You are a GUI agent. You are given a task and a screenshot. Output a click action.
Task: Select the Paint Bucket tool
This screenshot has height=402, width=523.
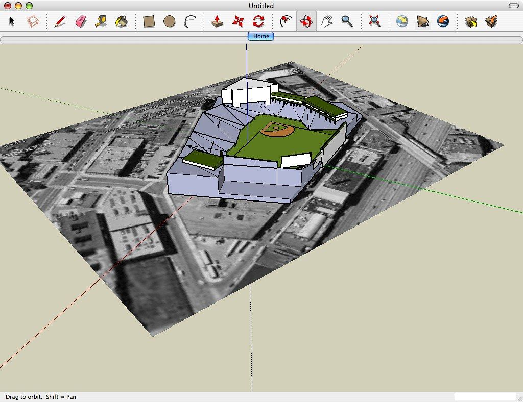click(x=122, y=21)
